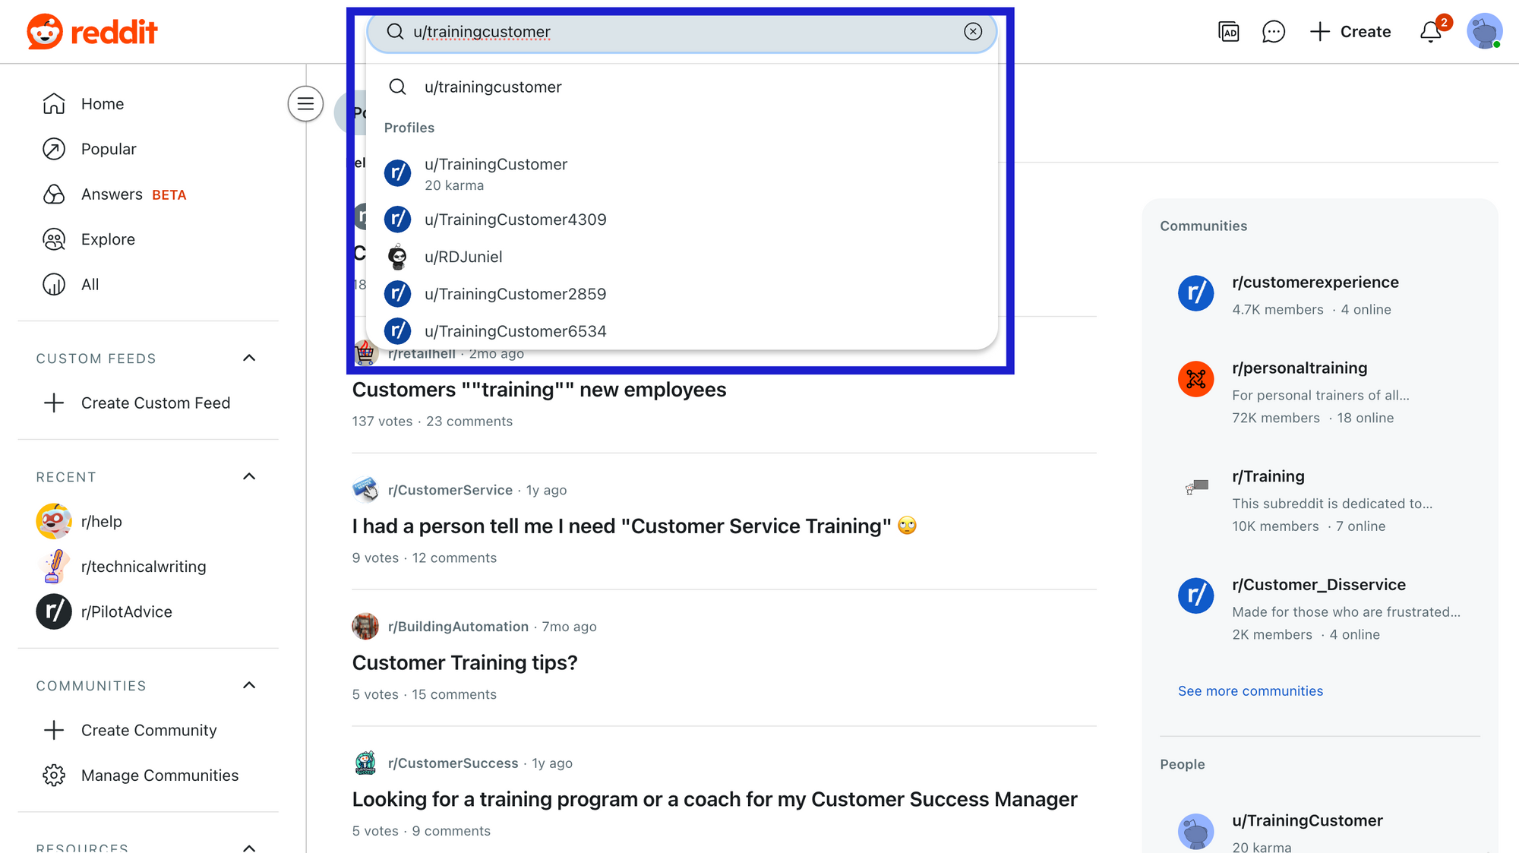Click the Reddit logo icon
This screenshot has height=853, width=1519.
tap(45, 31)
